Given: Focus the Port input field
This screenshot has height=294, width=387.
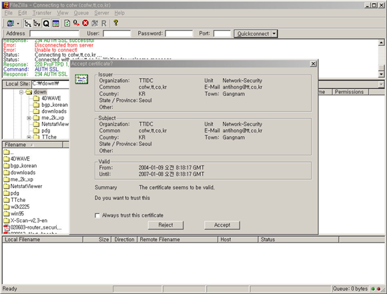Looking at the screenshot, I should pyautogui.click(x=222, y=33).
